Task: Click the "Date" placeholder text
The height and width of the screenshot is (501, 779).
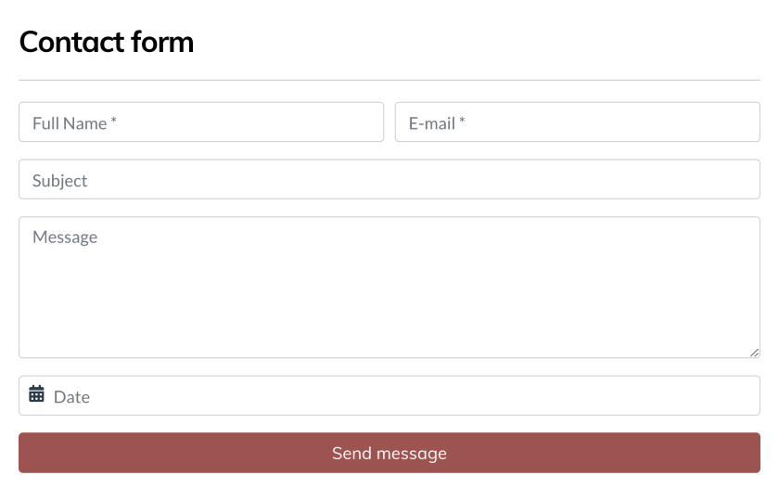Action: click(x=71, y=397)
